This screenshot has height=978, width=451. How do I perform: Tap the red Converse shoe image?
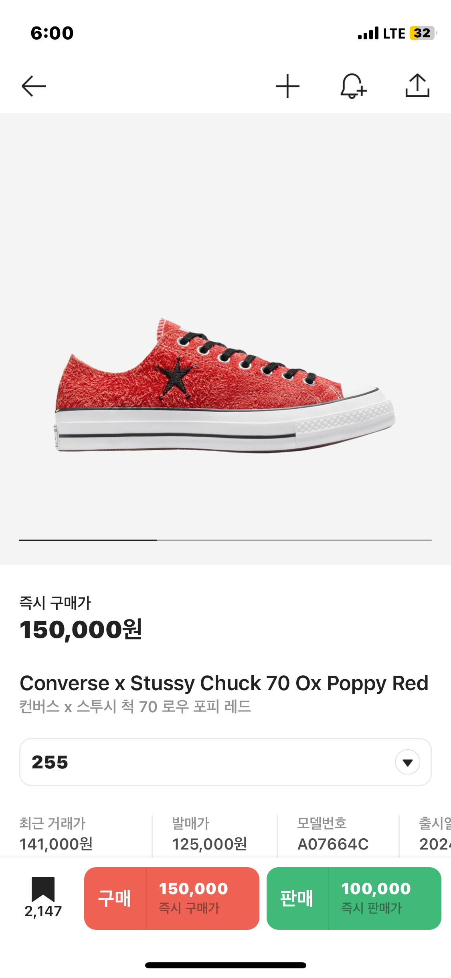click(x=224, y=385)
